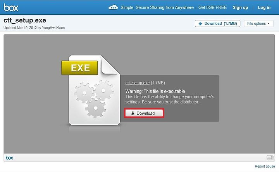Open the Log in page
279x172 pixels.
point(264,7)
